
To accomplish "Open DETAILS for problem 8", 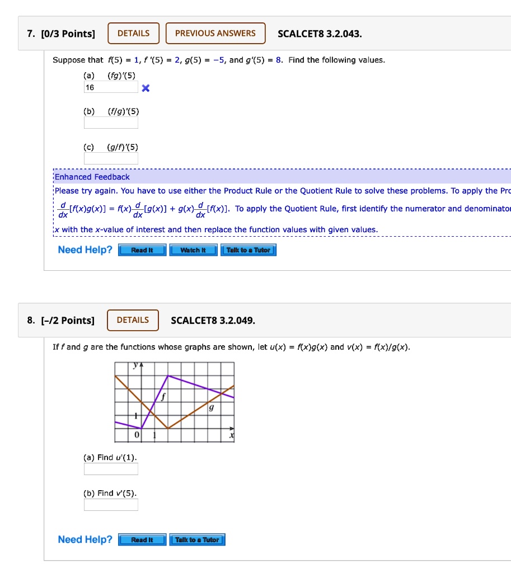I will (133, 320).
